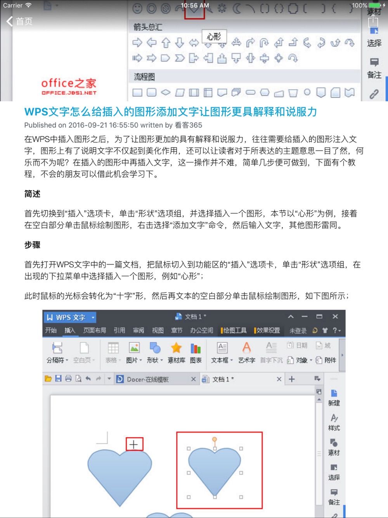Expand the 分隔符 dropdown arrow
Image resolution: width=388 pixels, height=518 pixels.
coord(67,360)
